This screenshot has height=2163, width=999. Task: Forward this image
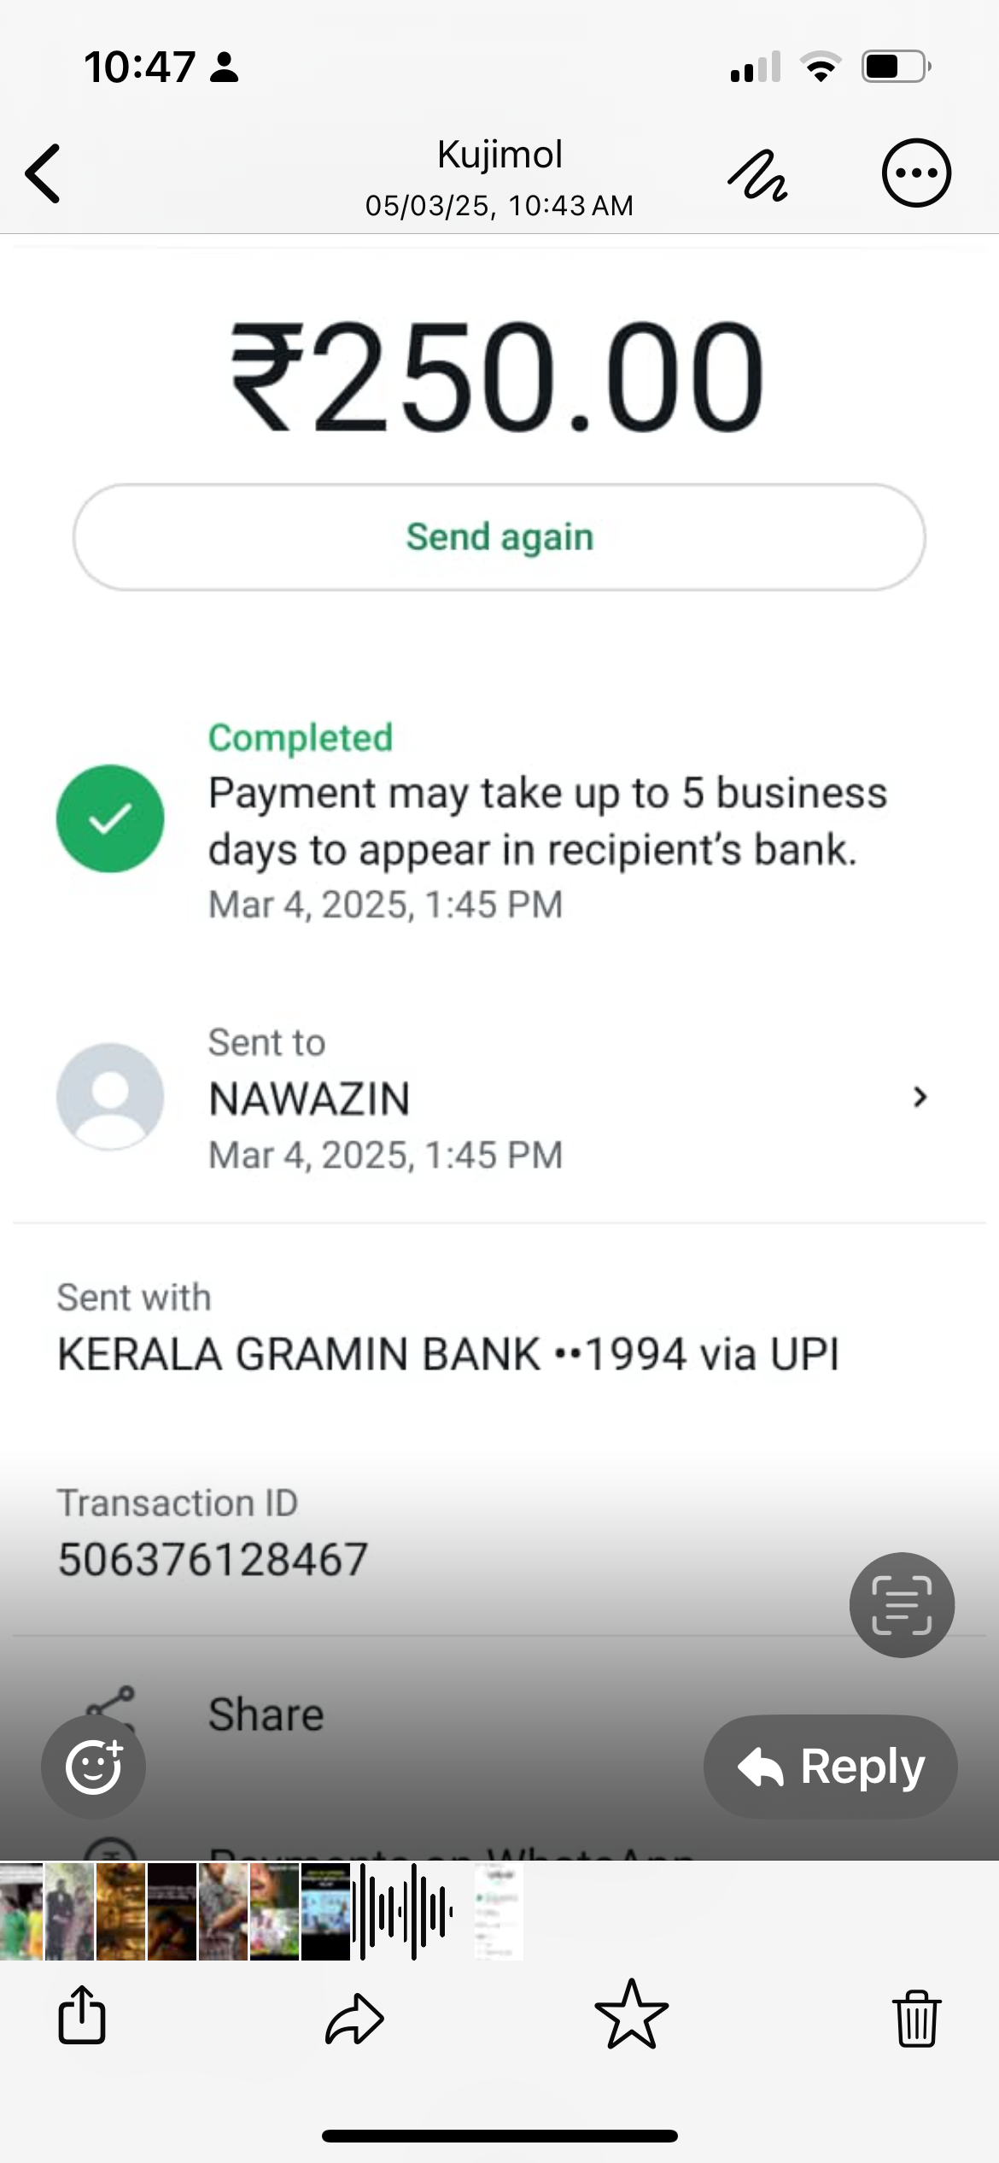pyautogui.click(x=354, y=2018)
